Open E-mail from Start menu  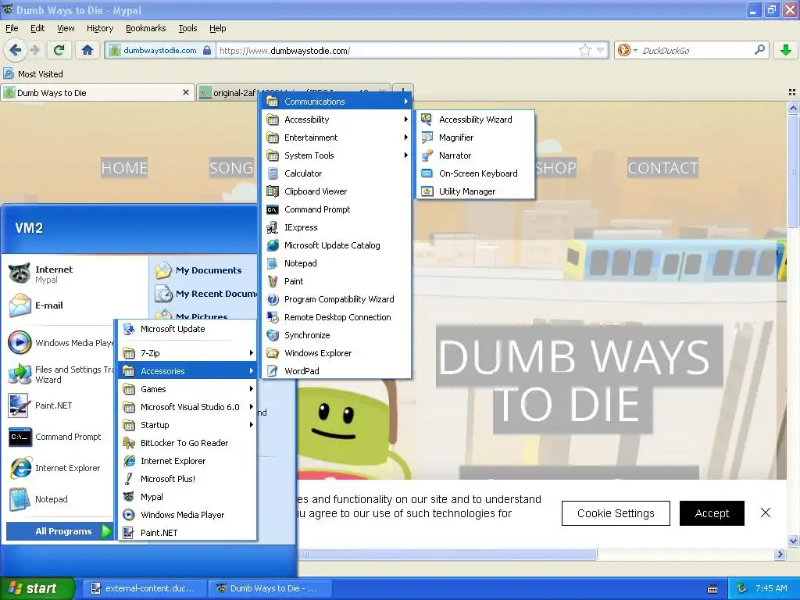77,305
